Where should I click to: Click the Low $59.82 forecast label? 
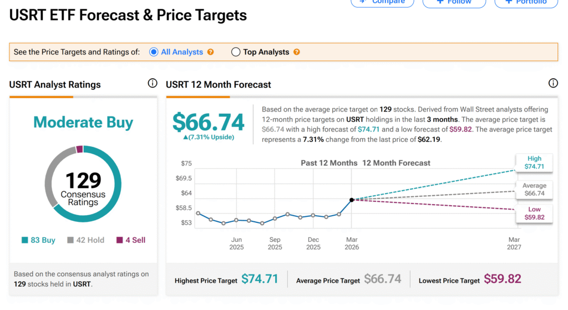pyautogui.click(x=534, y=214)
